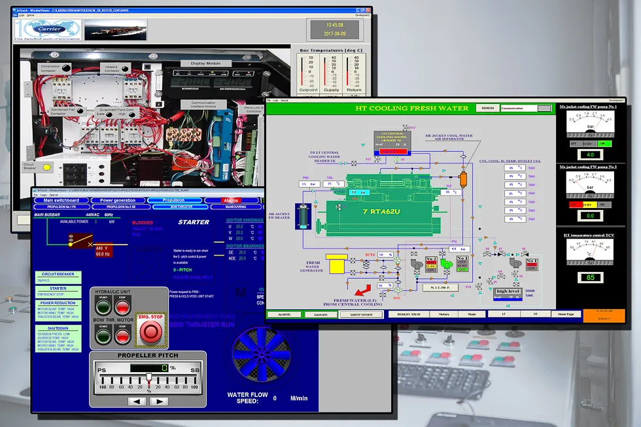Stop the Bow Thruster Motor with red button
The width and height of the screenshot is (641, 427).
pos(122,336)
